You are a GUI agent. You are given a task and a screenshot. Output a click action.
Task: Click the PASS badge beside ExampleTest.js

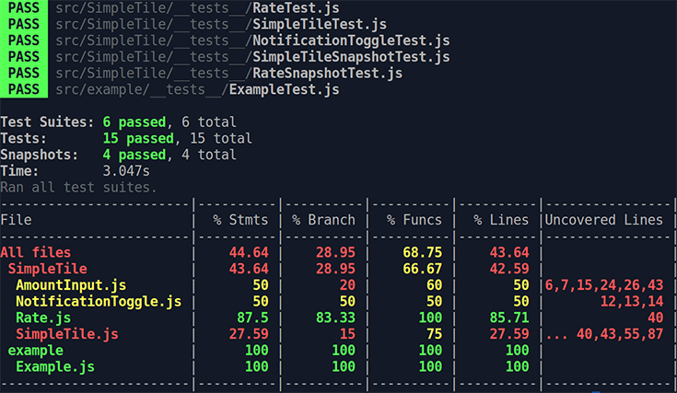[x=24, y=89]
